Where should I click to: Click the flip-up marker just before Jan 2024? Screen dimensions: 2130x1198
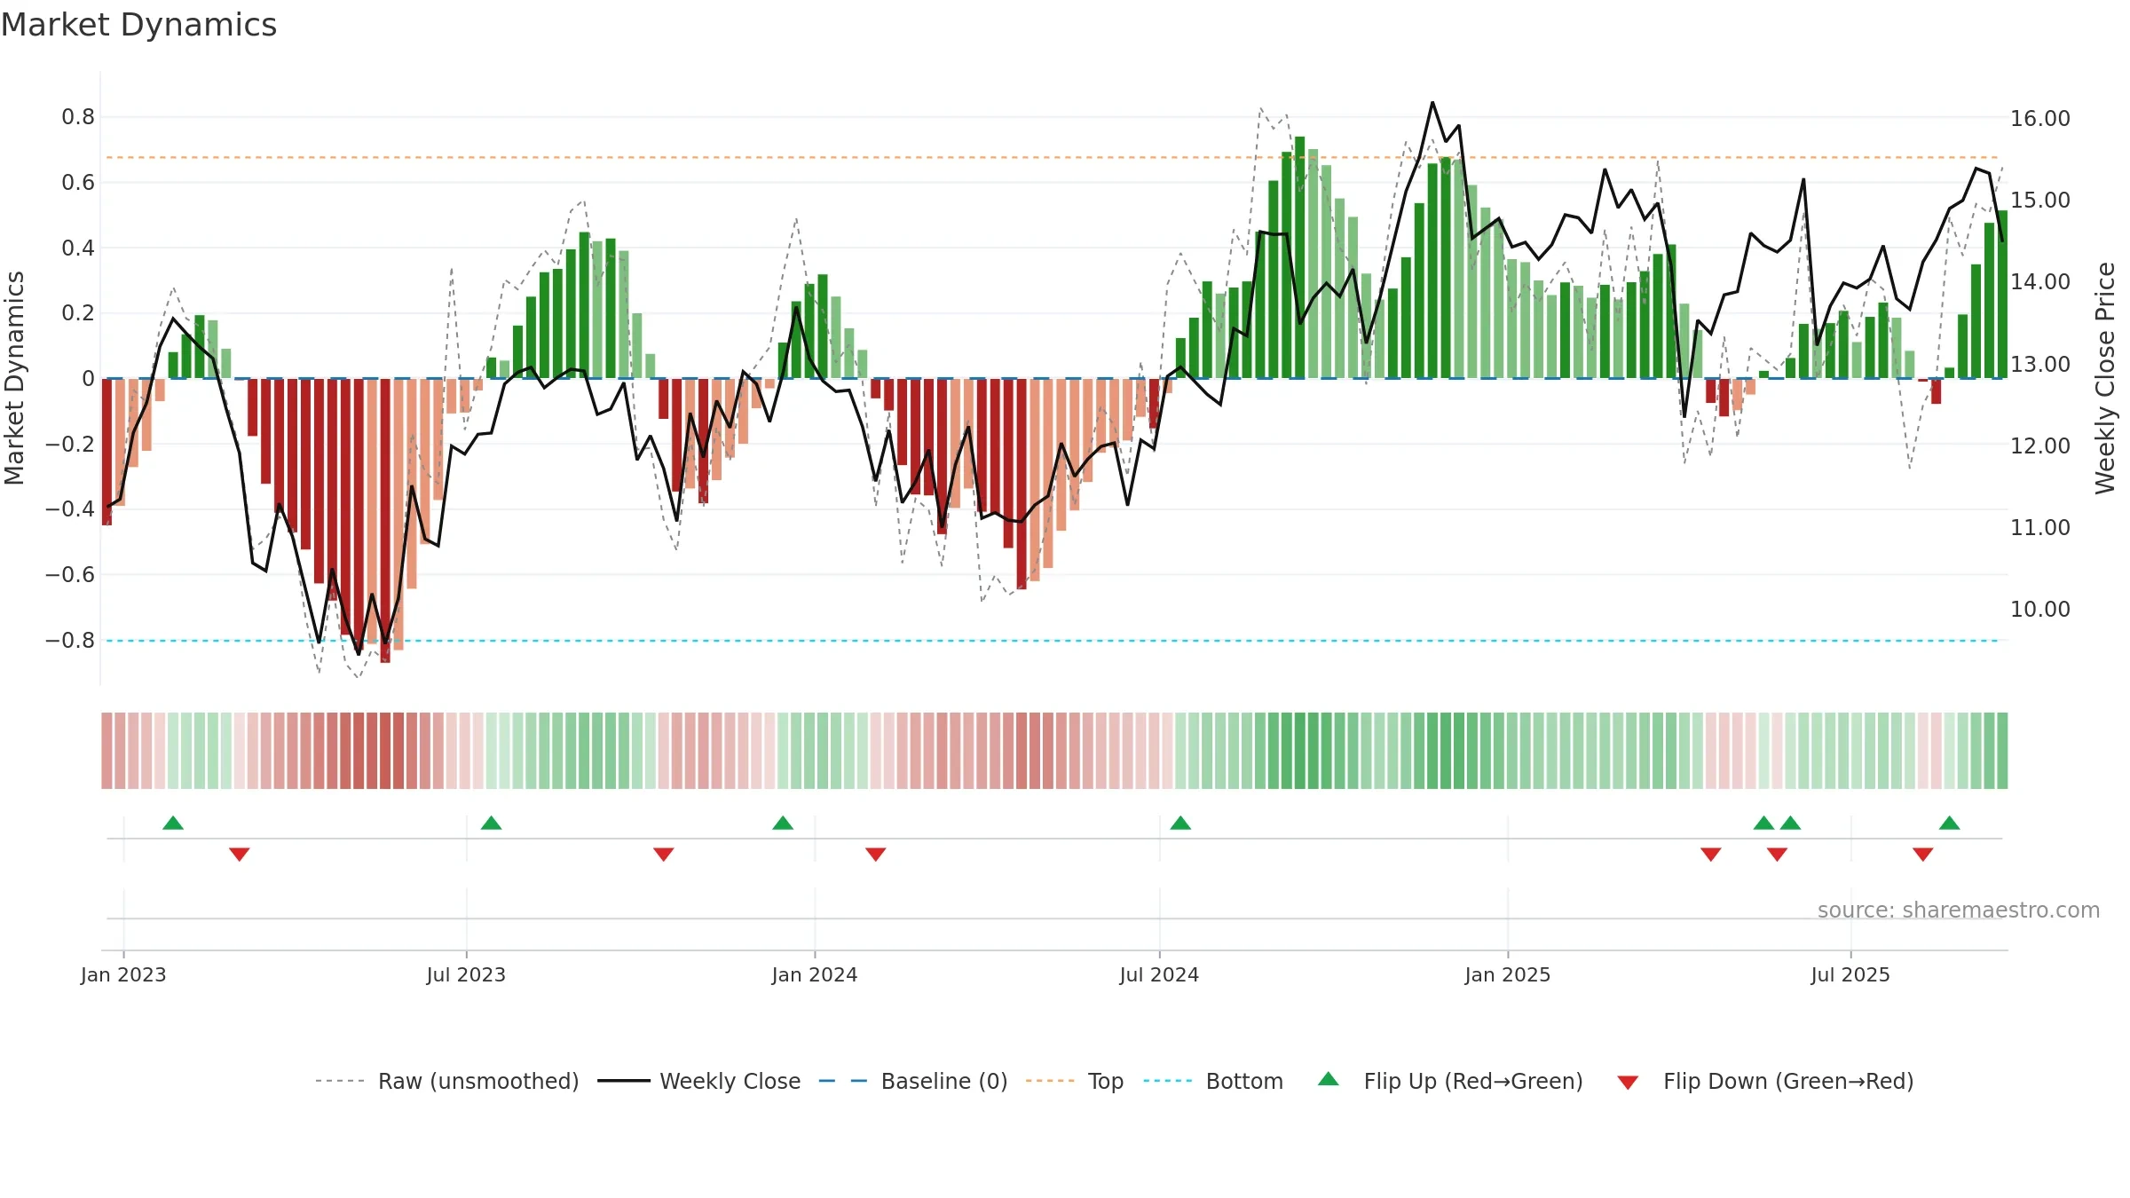783,823
